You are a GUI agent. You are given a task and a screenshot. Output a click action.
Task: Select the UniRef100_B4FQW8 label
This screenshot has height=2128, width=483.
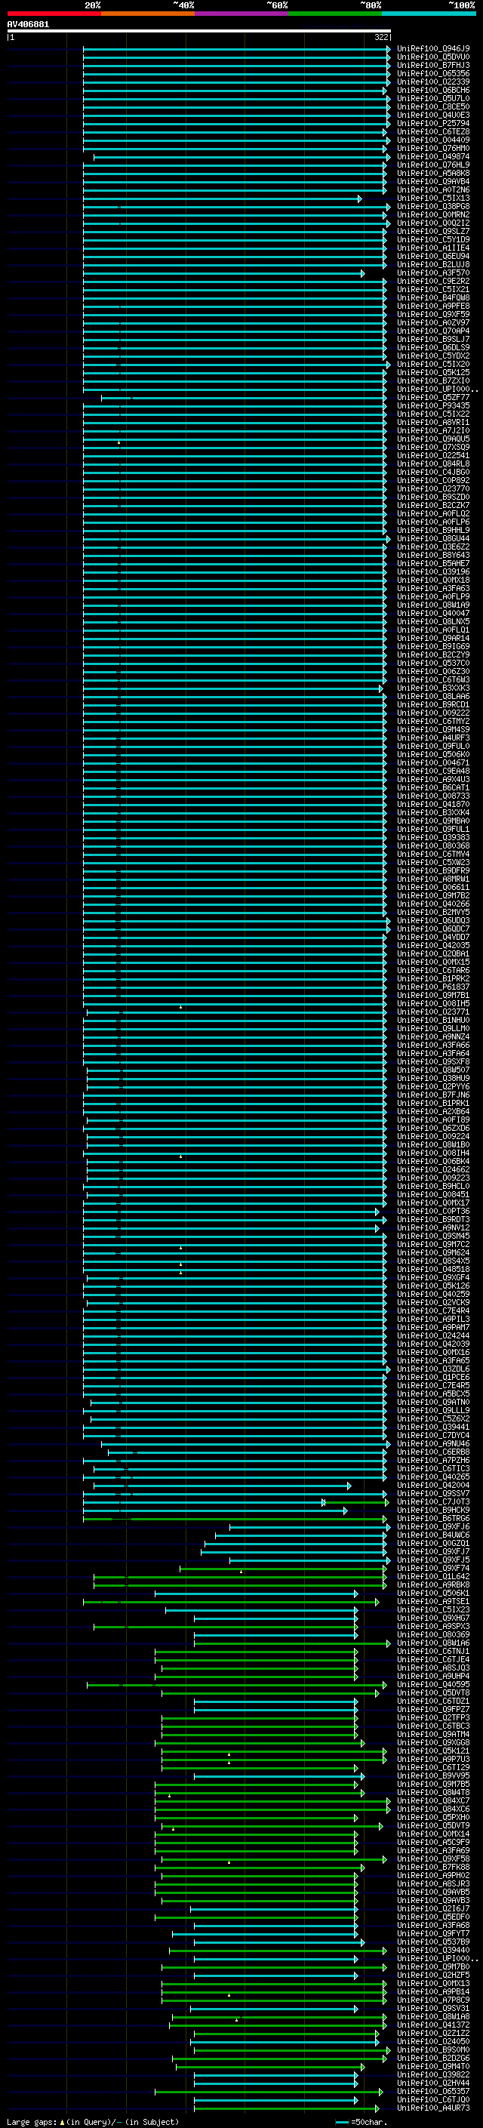(432, 297)
